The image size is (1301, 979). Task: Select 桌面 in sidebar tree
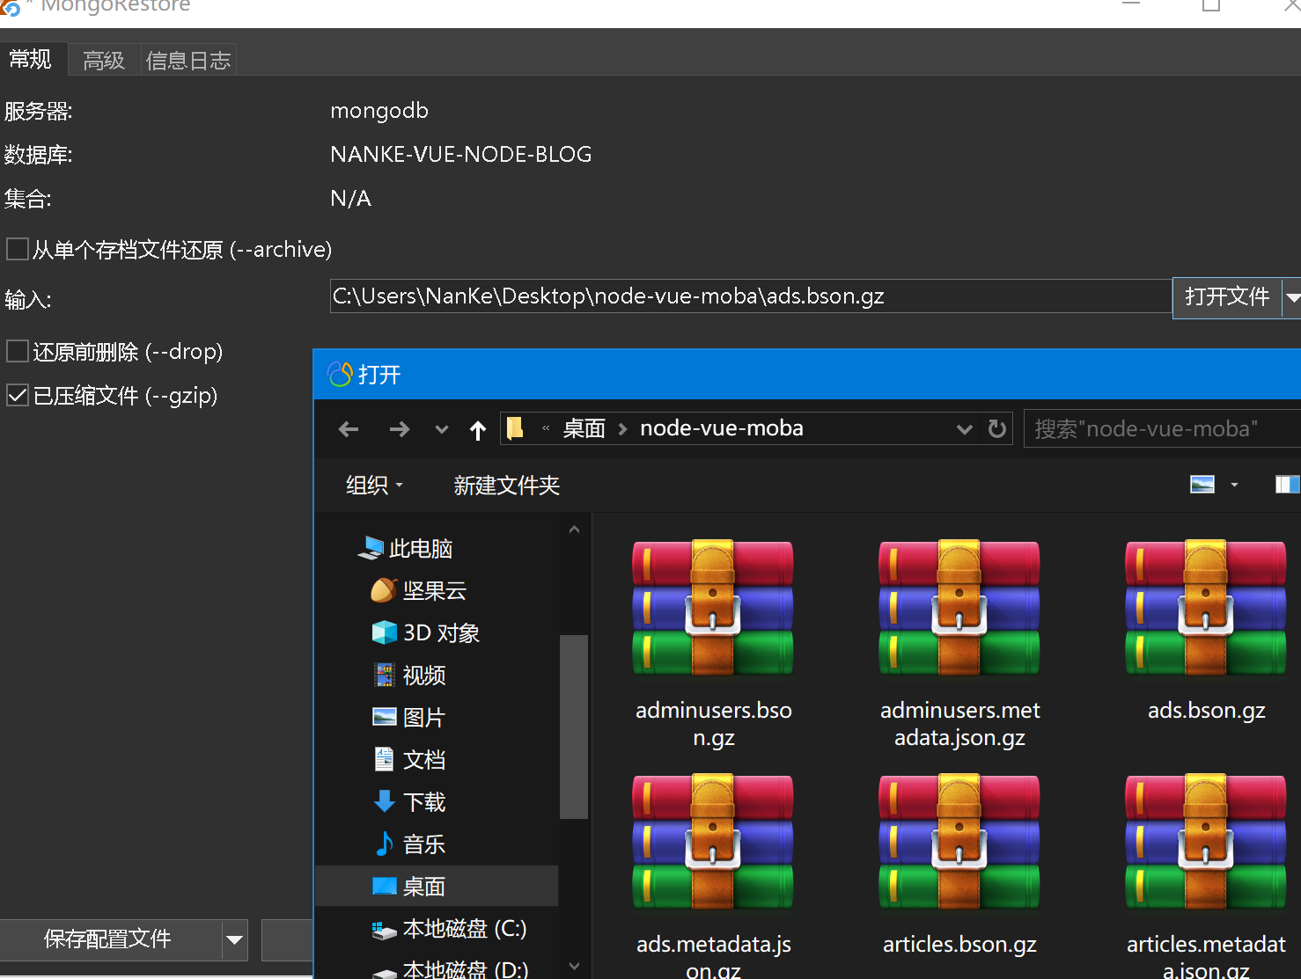(437, 886)
